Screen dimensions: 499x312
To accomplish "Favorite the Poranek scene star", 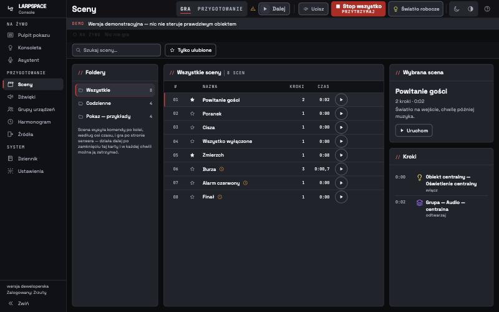I will tap(192, 114).
